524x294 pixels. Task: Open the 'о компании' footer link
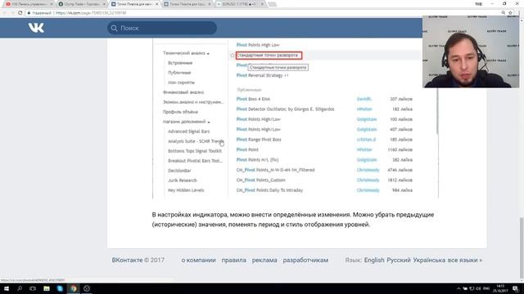(x=198, y=260)
